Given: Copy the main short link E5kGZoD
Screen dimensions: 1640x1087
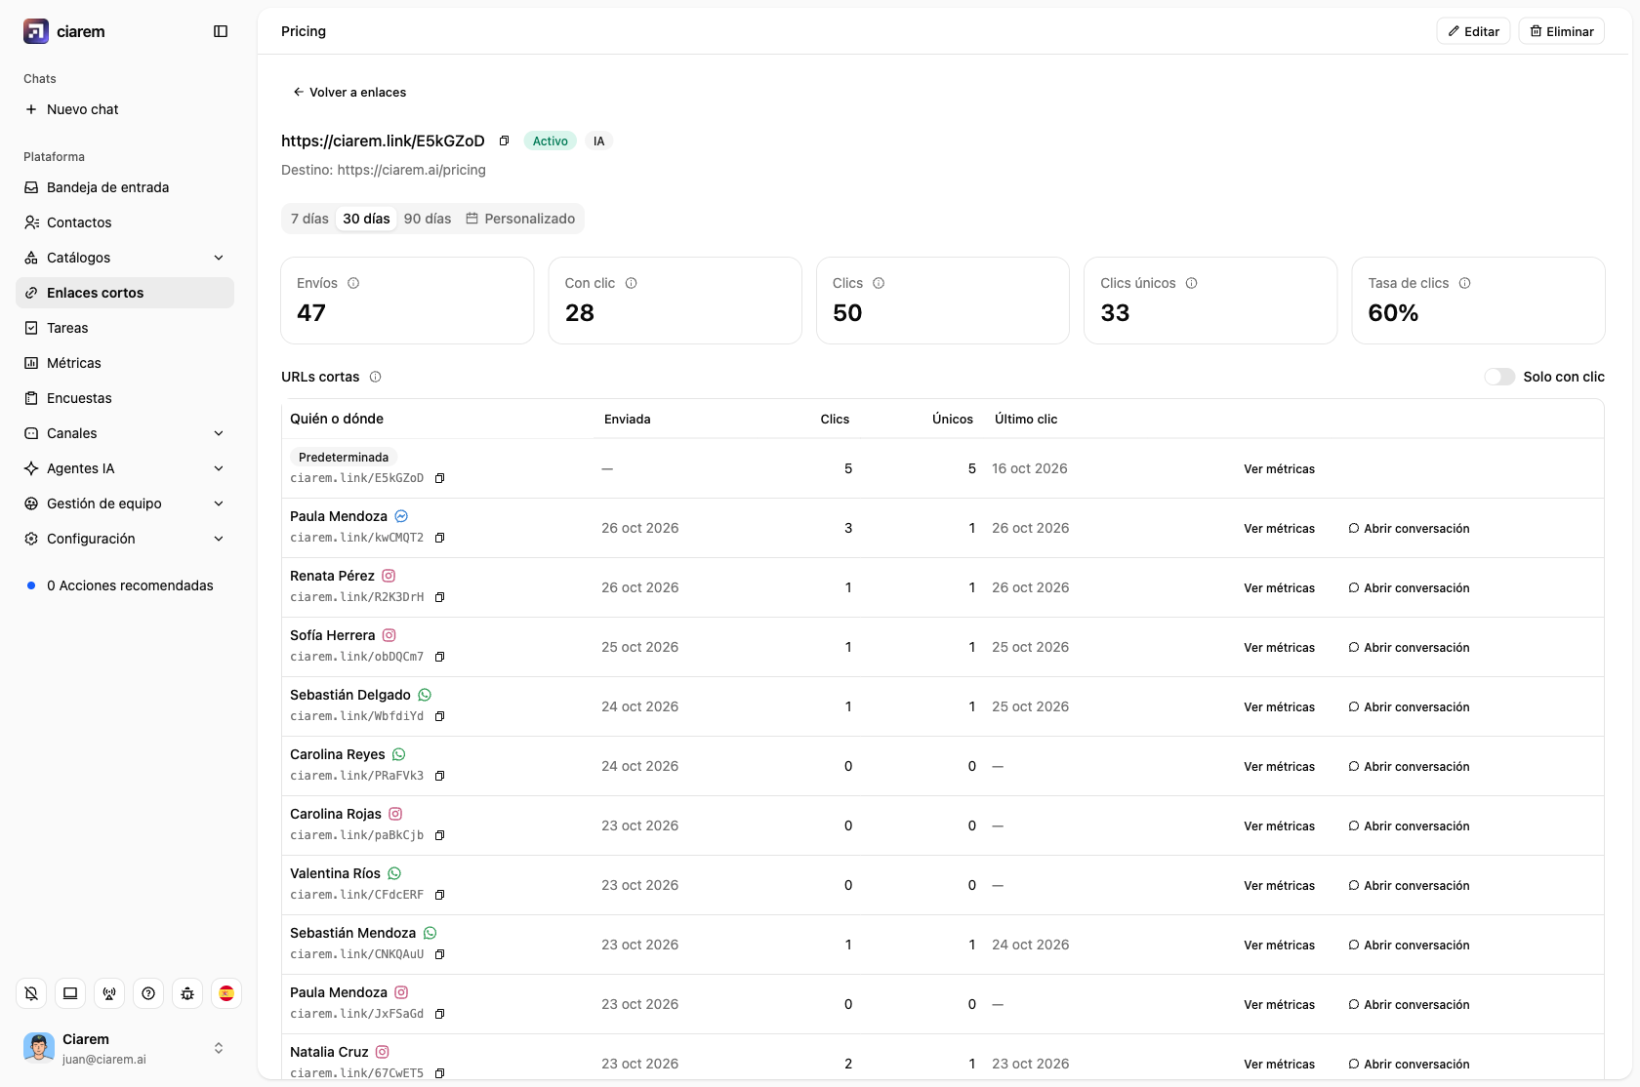Looking at the screenshot, I should (x=504, y=141).
